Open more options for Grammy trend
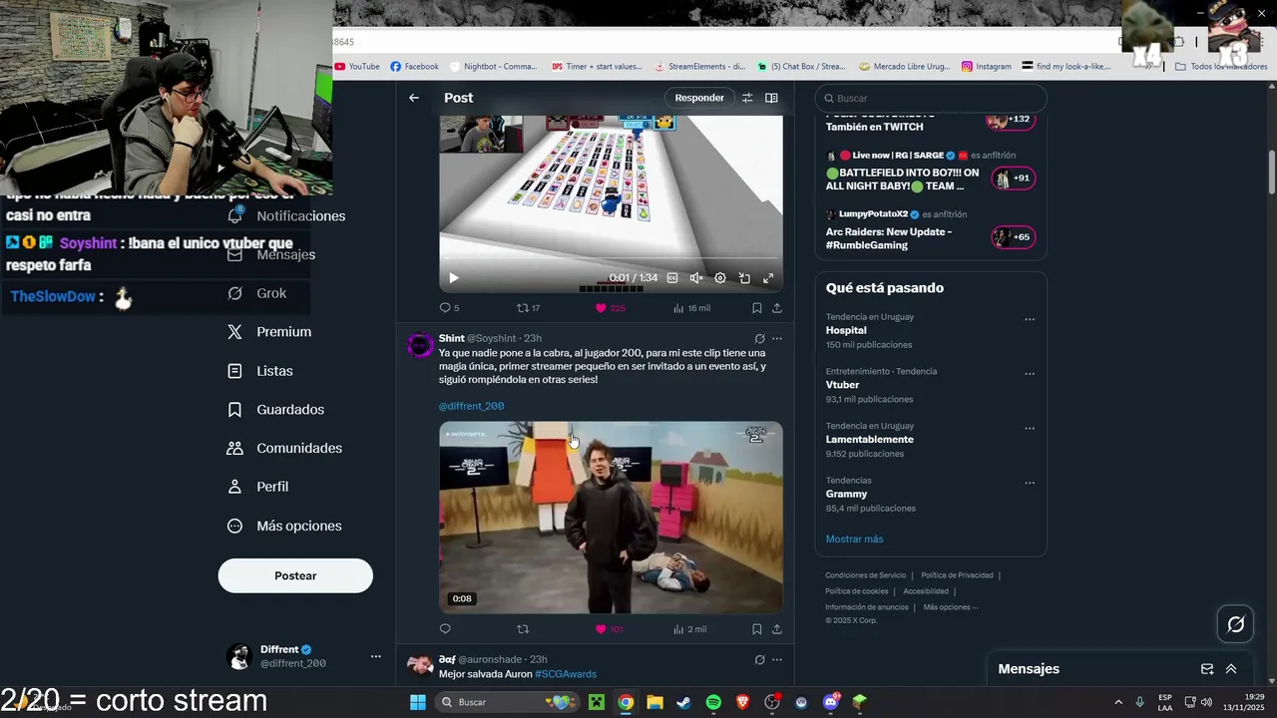1277x718 pixels. click(x=1030, y=484)
